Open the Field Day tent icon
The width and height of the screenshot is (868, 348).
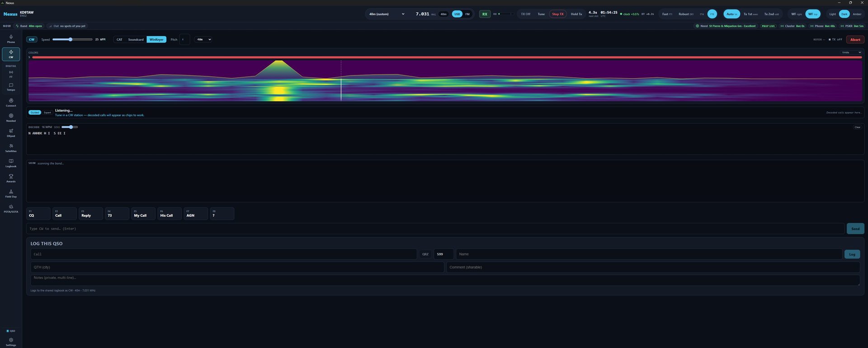11,193
